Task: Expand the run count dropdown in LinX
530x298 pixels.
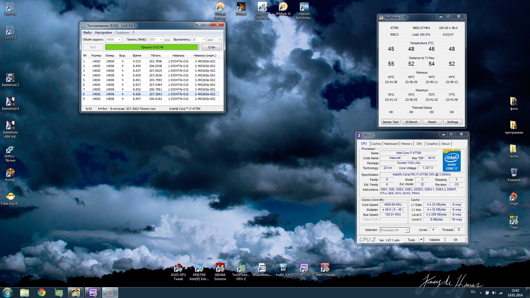Action: tap(203, 40)
